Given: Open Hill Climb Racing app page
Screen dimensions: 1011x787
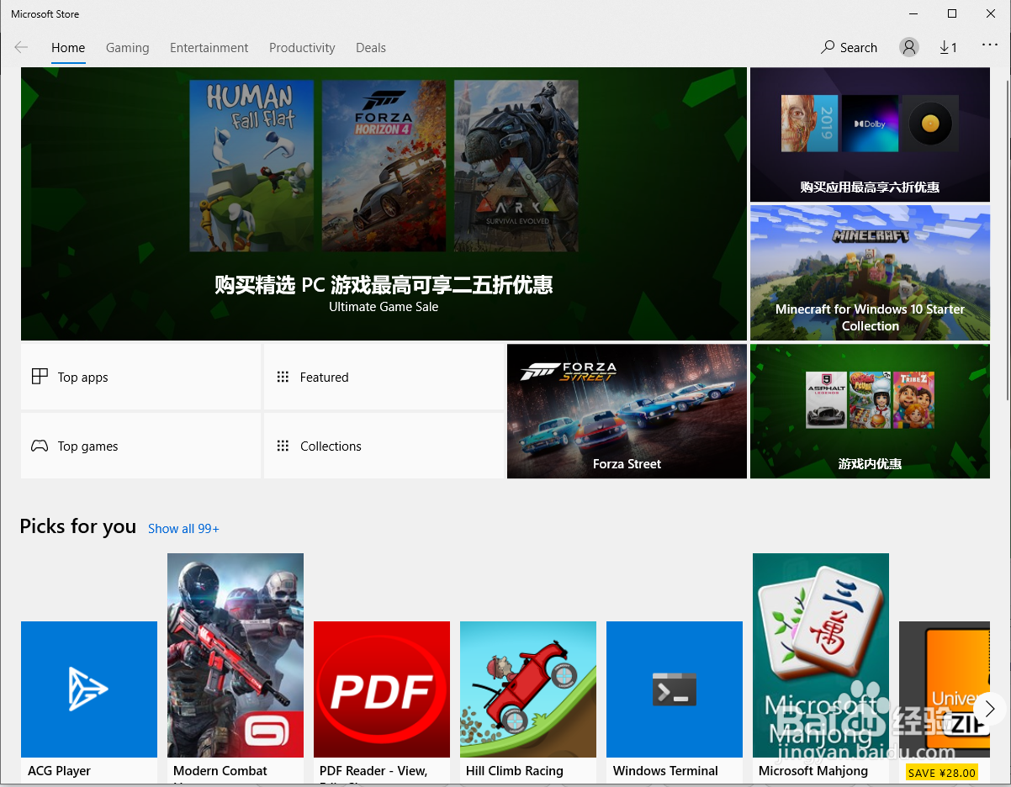Looking at the screenshot, I should [527, 689].
